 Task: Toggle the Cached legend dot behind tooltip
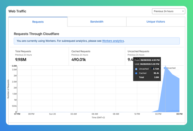click(x=152, y=68)
